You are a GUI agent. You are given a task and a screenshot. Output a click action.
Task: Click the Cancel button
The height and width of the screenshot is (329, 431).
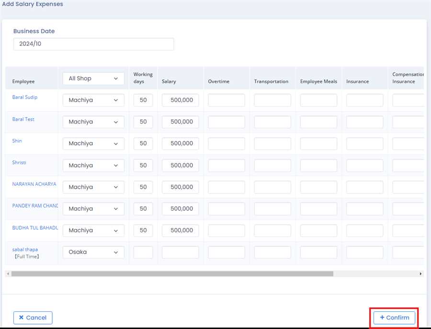point(33,318)
